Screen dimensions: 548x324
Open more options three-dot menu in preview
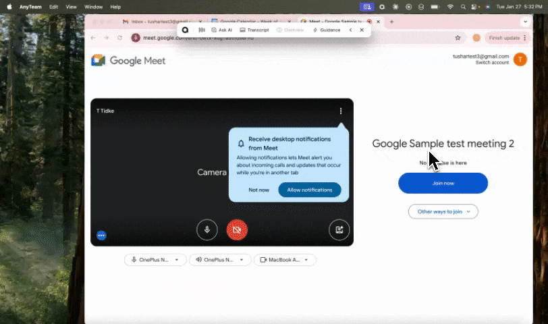pyautogui.click(x=341, y=111)
